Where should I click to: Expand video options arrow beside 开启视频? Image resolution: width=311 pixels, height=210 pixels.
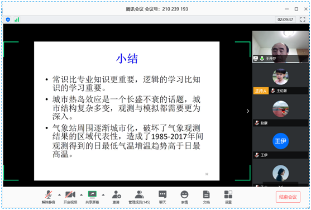(x=82, y=195)
